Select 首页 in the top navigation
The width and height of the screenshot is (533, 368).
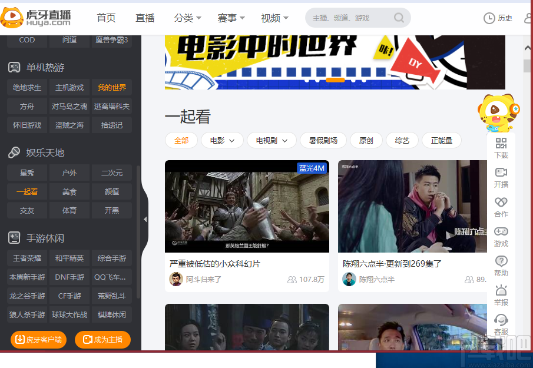tap(106, 18)
